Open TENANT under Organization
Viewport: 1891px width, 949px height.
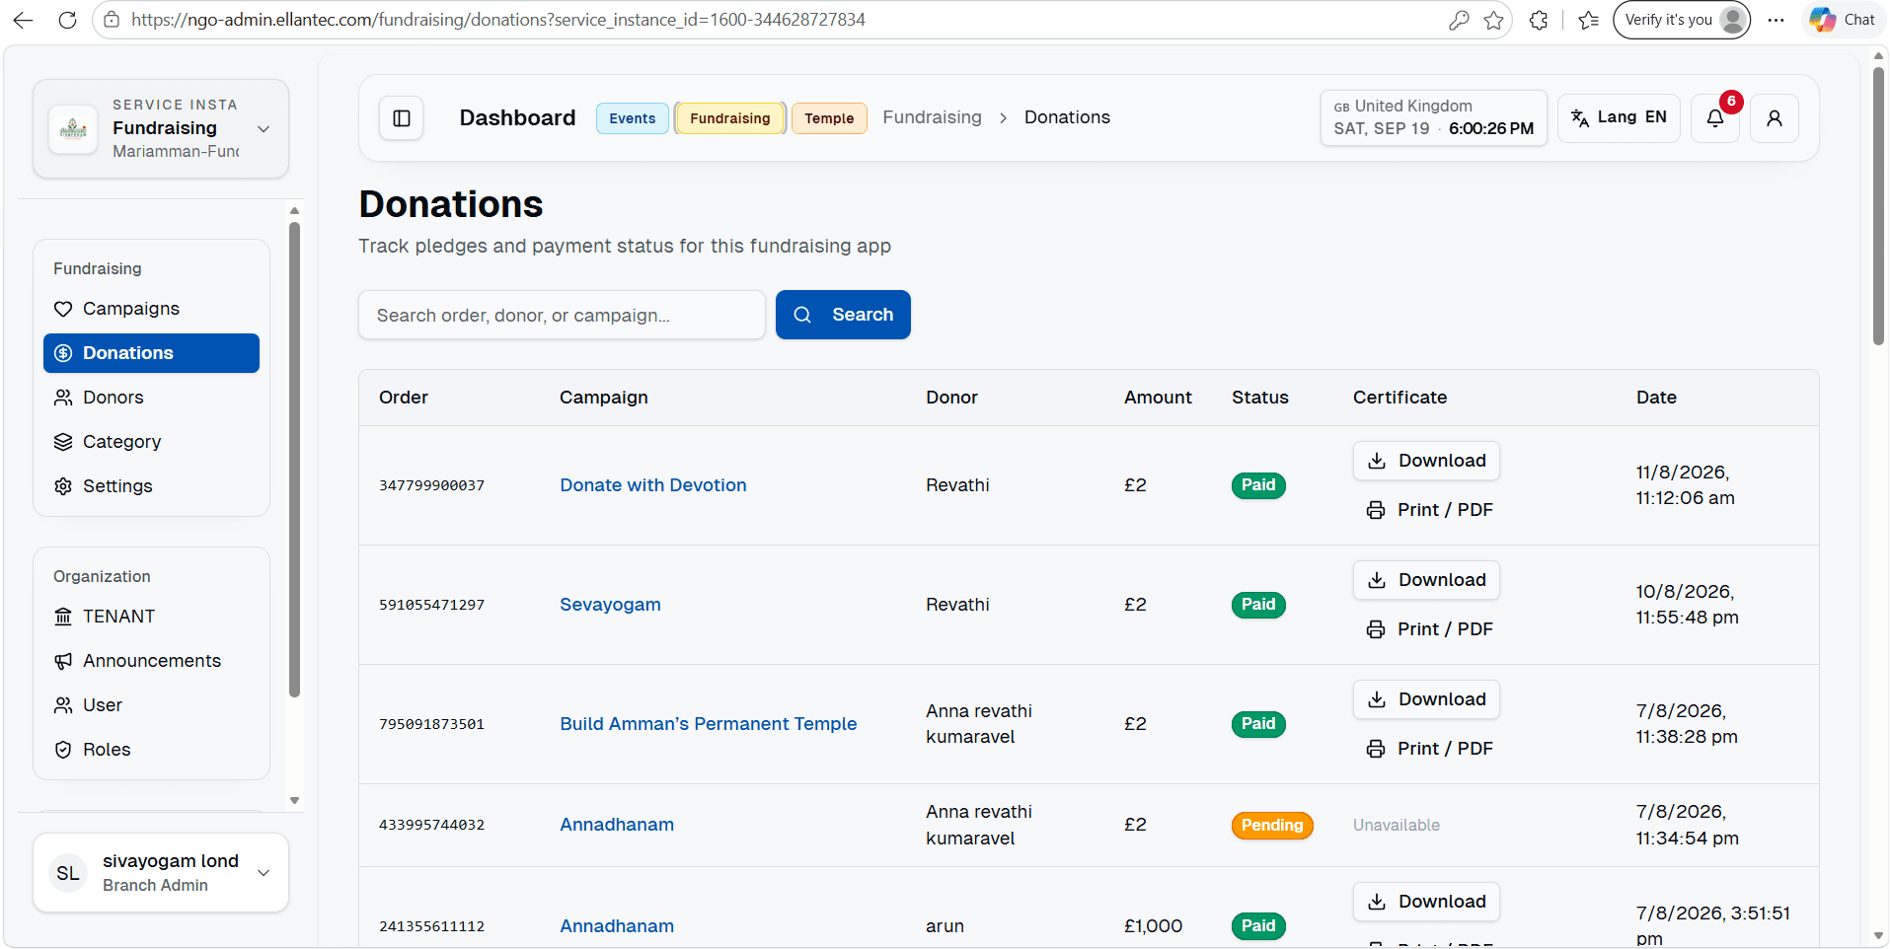pos(151,617)
